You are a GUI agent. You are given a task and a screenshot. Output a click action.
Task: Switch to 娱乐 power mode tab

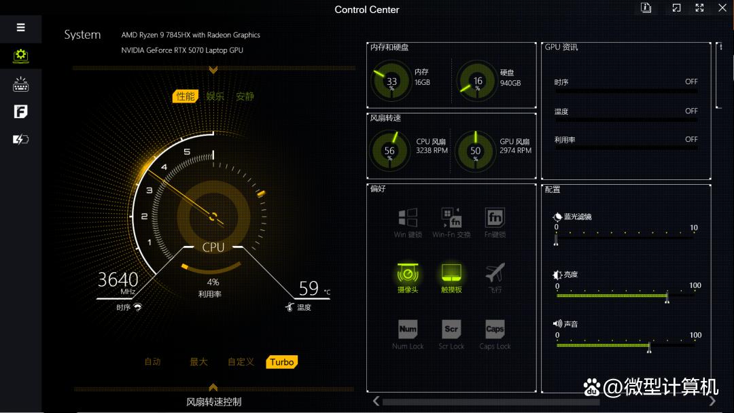[x=215, y=96]
